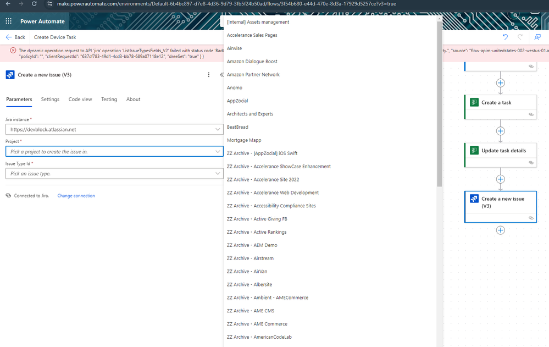Click the browser forward arrow
The image size is (549, 347).
pyautogui.click(x=21, y=3)
